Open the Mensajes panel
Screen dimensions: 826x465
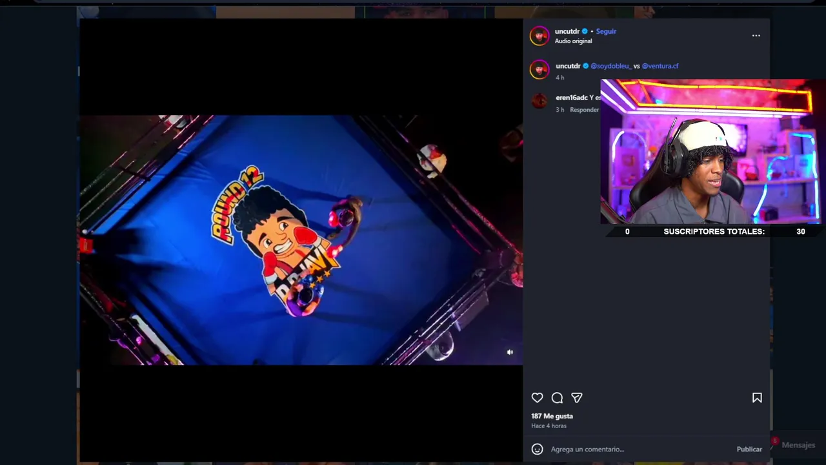pyautogui.click(x=794, y=444)
